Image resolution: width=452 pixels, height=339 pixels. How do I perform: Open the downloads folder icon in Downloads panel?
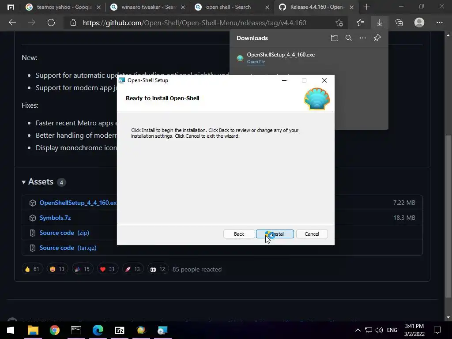pyautogui.click(x=335, y=38)
